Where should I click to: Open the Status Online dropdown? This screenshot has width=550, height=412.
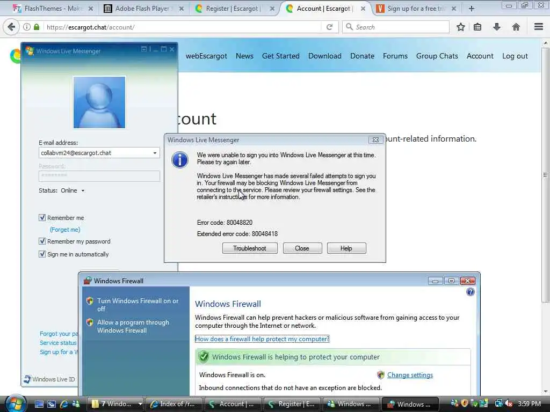83,190
